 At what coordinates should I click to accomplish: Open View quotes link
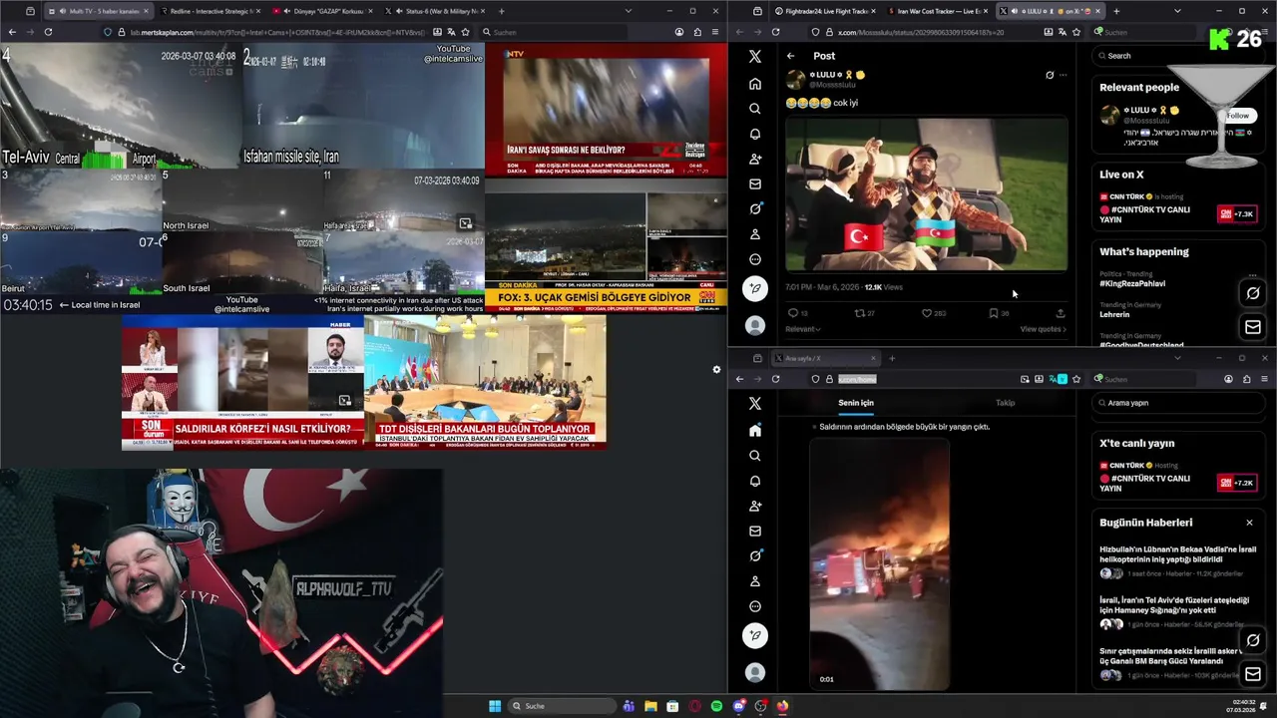1043,329
